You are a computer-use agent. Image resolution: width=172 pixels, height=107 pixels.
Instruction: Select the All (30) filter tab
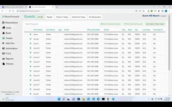40,17
